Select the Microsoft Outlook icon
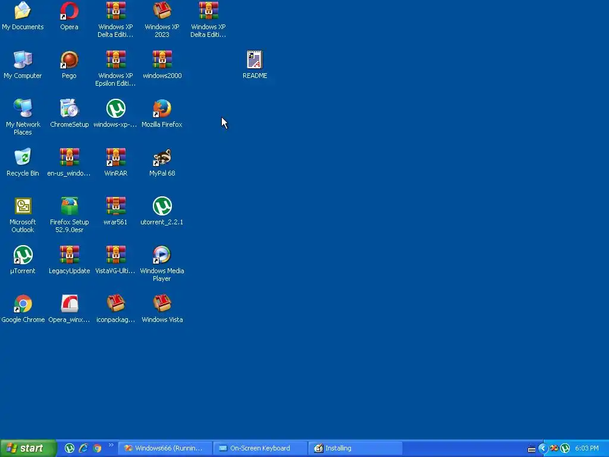 point(23,214)
